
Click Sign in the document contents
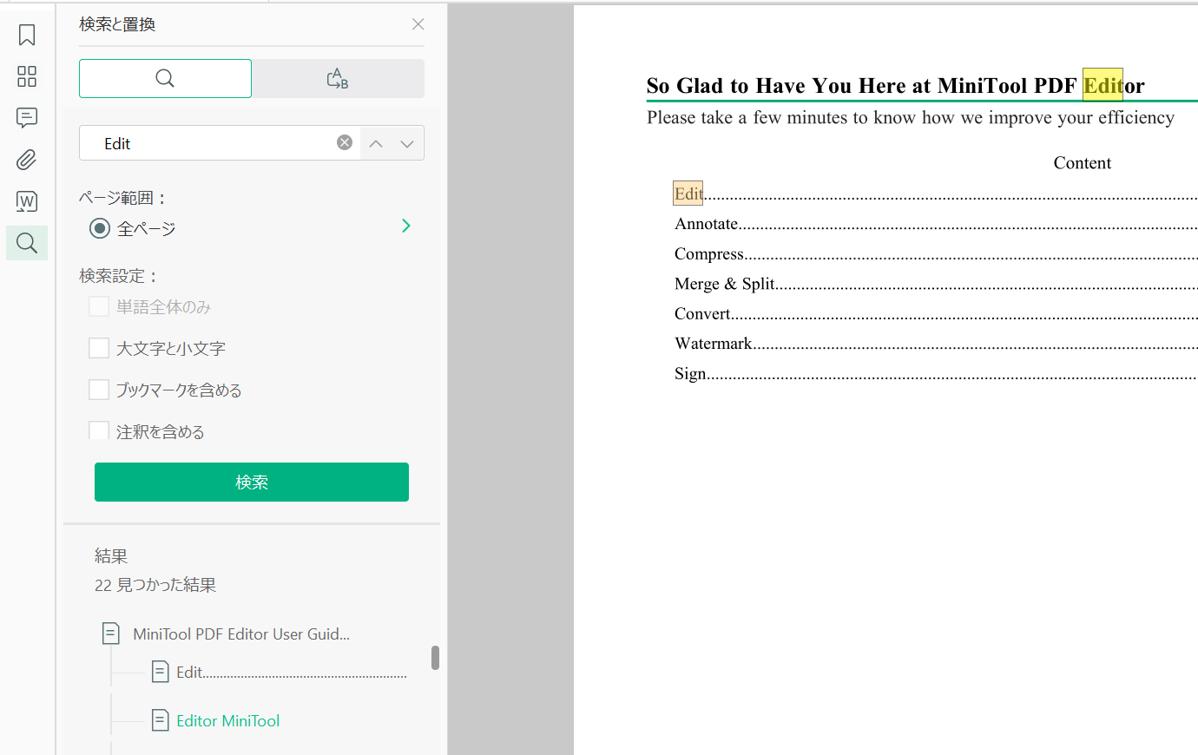tap(690, 374)
